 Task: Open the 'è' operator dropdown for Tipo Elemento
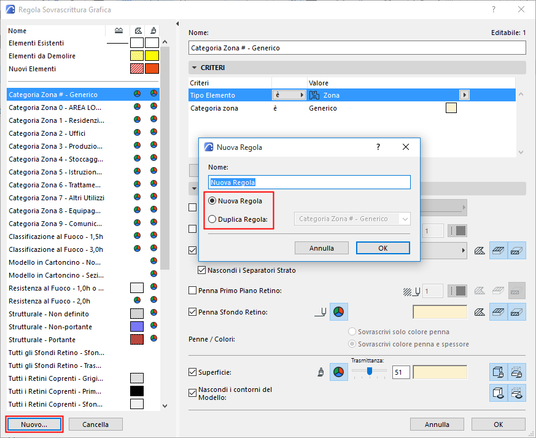point(289,95)
